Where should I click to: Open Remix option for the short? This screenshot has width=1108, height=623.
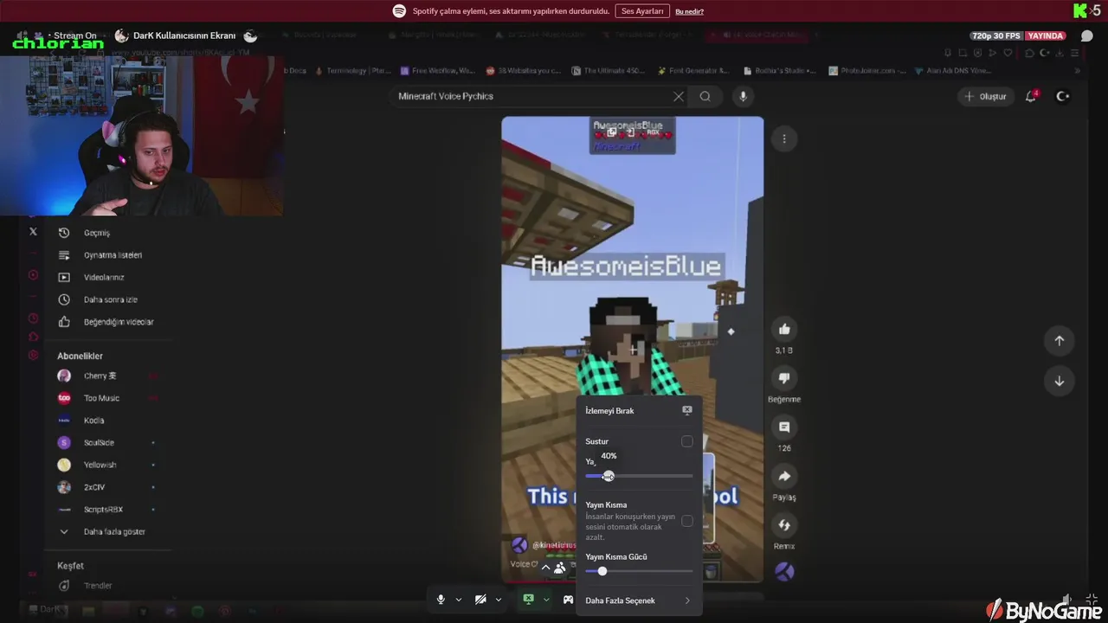tap(784, 525)
